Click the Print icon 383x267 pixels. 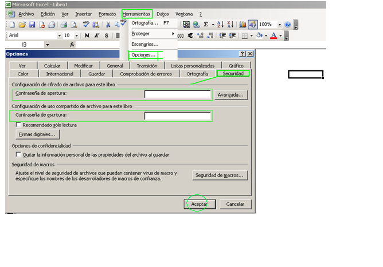[64, 25]
